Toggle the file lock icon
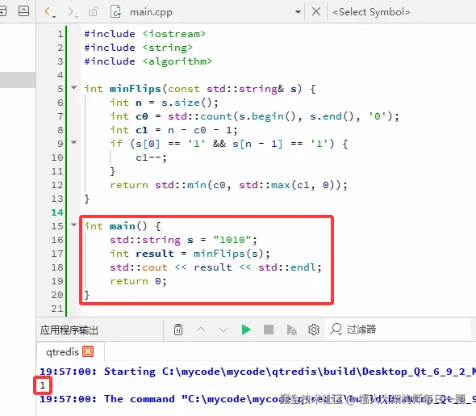This screenshot has height=416, width=476. (x=93, y=12)
